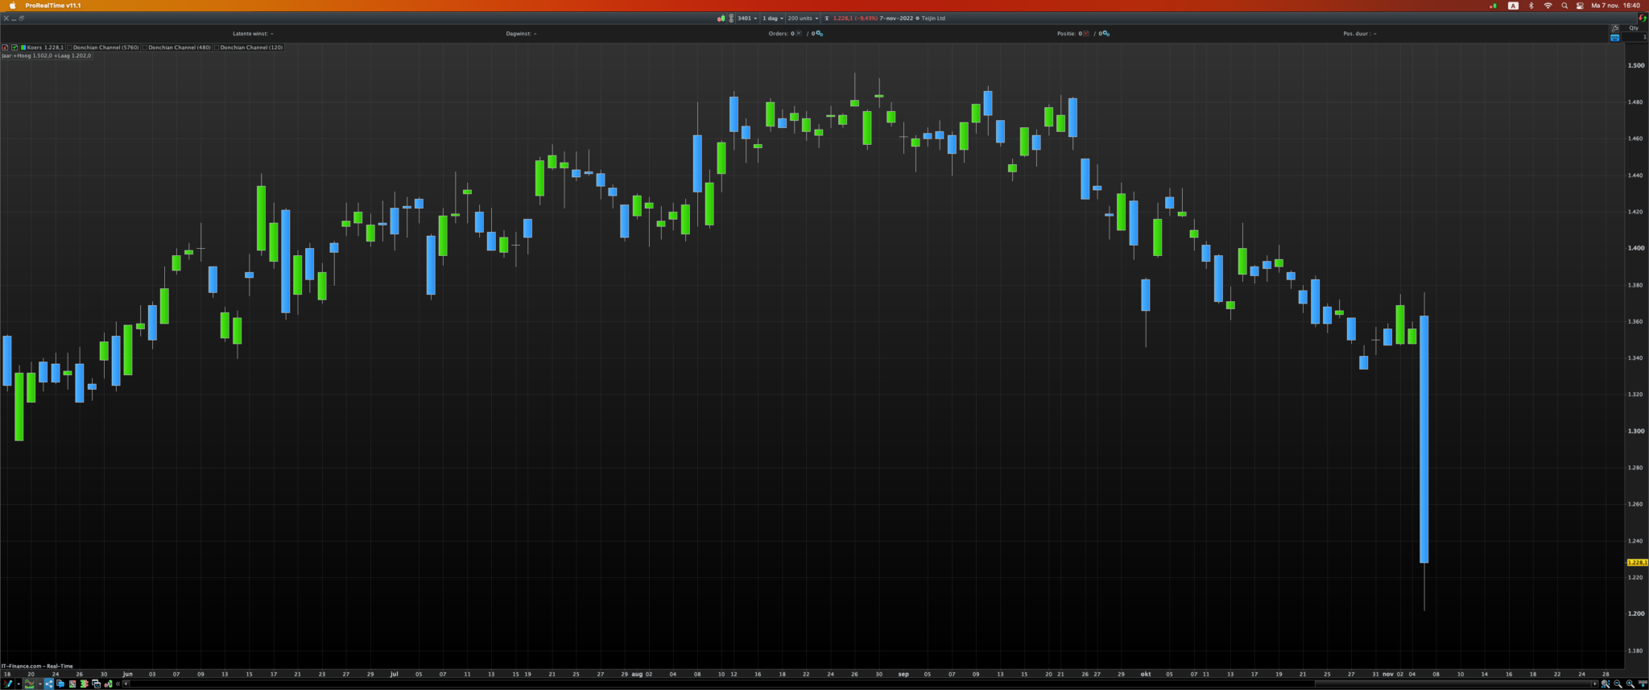Image resolution: width=1649 pixels, height=690 pixels.
Task: Click the yellow 1.228,1 price label
Action: [1637, 563]
